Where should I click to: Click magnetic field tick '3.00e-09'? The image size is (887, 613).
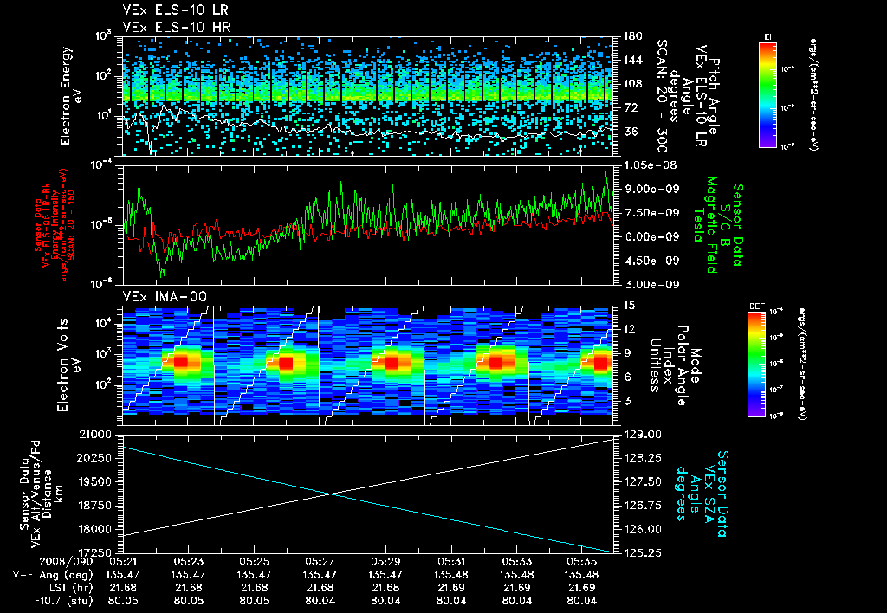(651, 285)
